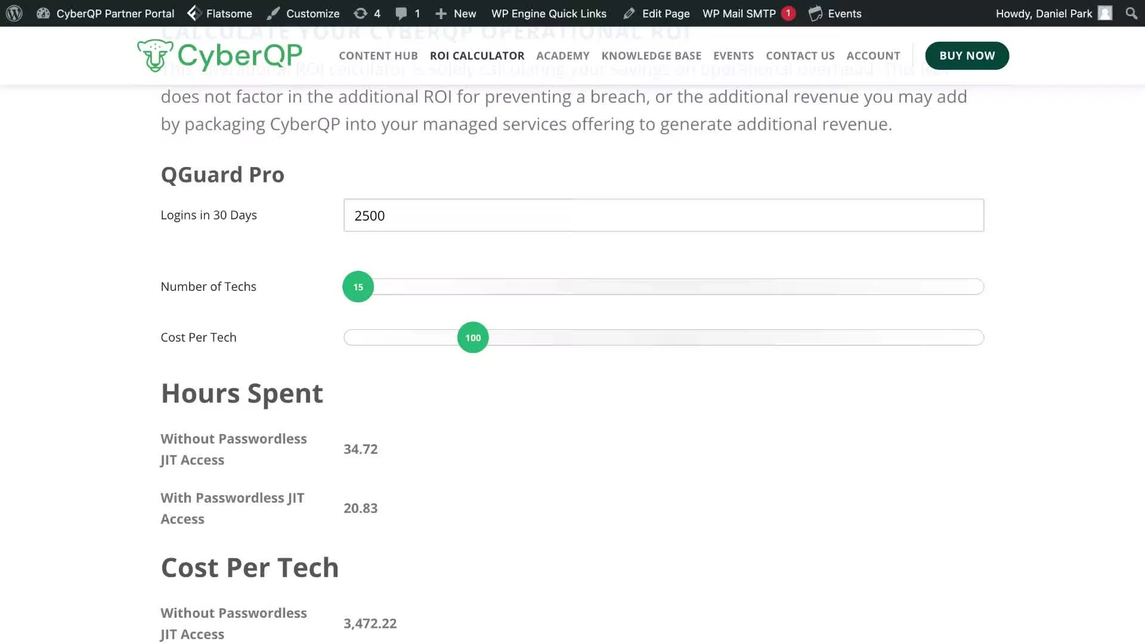Open WP Mail SMTP menu
Viewport: 1145px width, 644px height.
[x=739, y=13]
